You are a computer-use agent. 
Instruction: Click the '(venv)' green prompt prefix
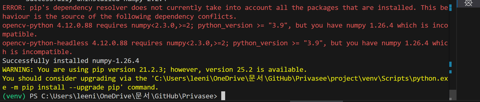(x=14, y=96)
